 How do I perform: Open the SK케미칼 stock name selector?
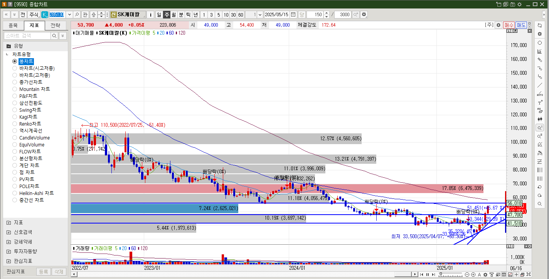(x=128, y=15)
